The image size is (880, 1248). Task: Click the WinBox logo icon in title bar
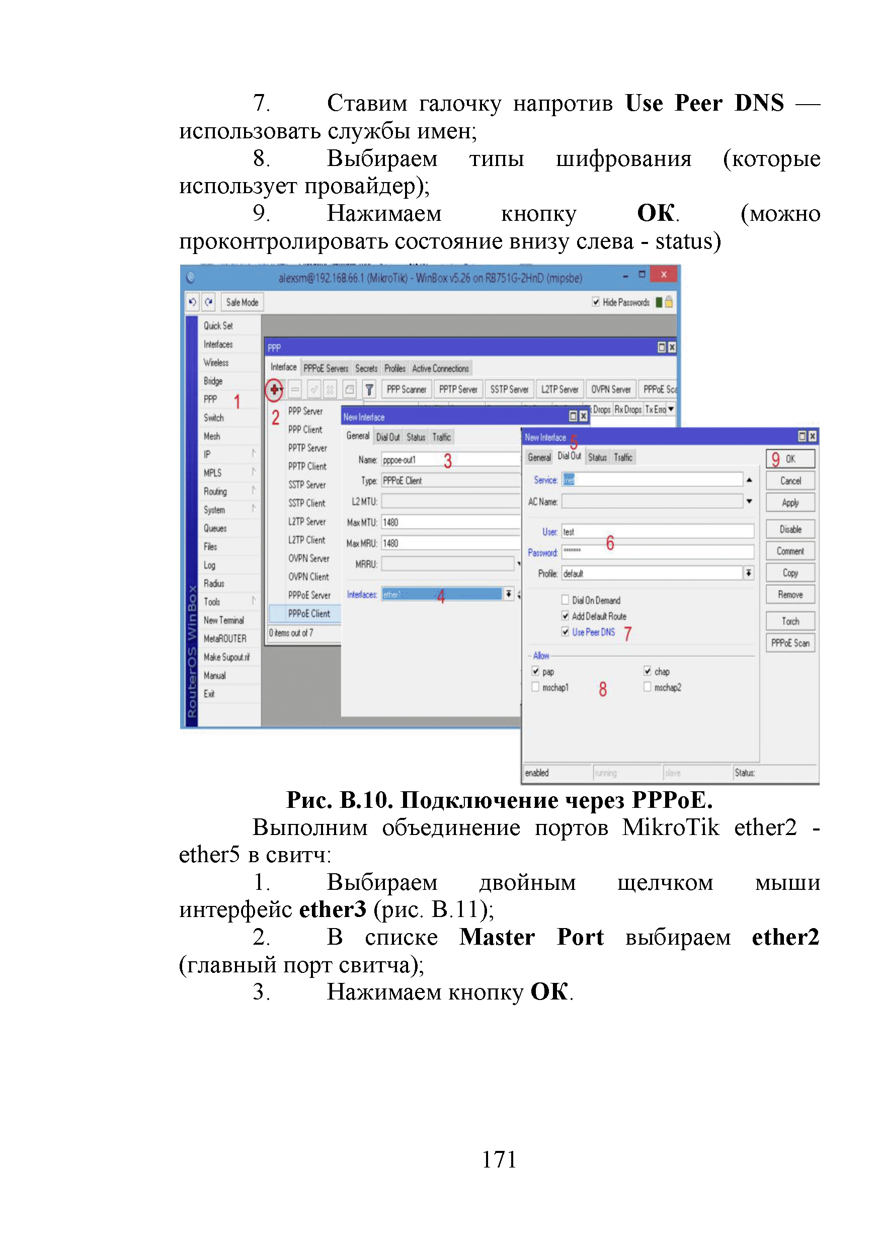191,277
